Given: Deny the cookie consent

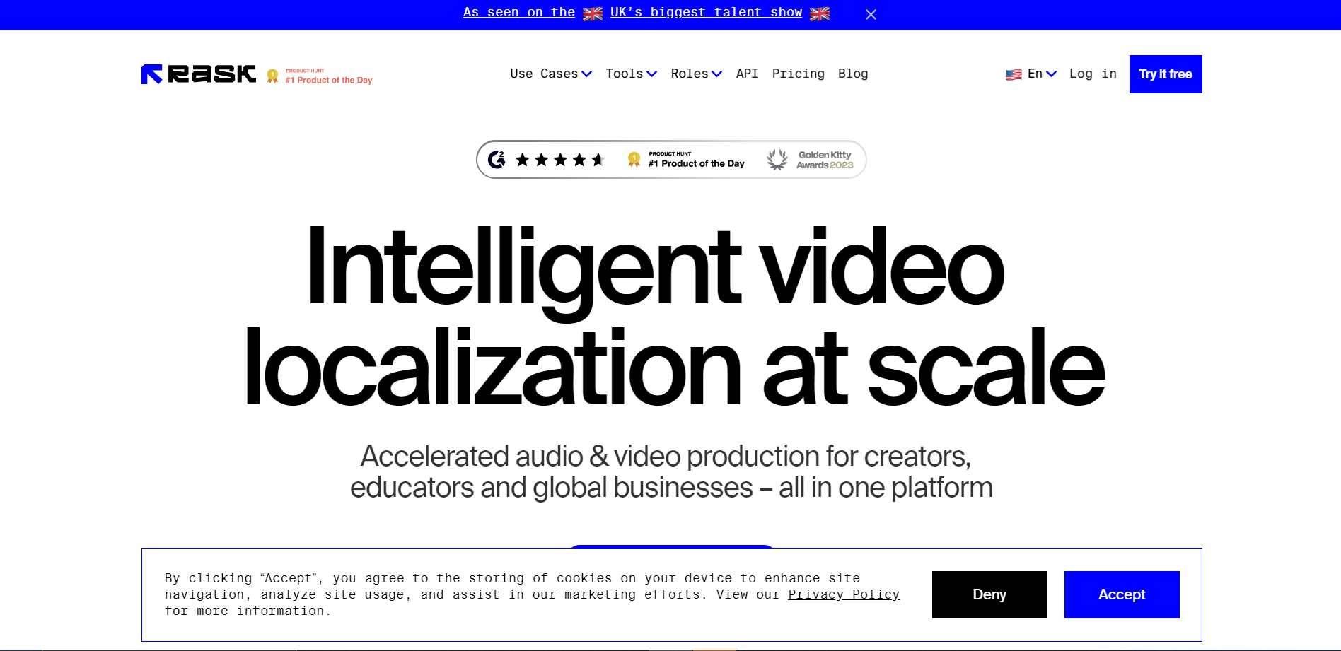Looking at the screenshot, I should pyautogui.click(x=989, y=594).
